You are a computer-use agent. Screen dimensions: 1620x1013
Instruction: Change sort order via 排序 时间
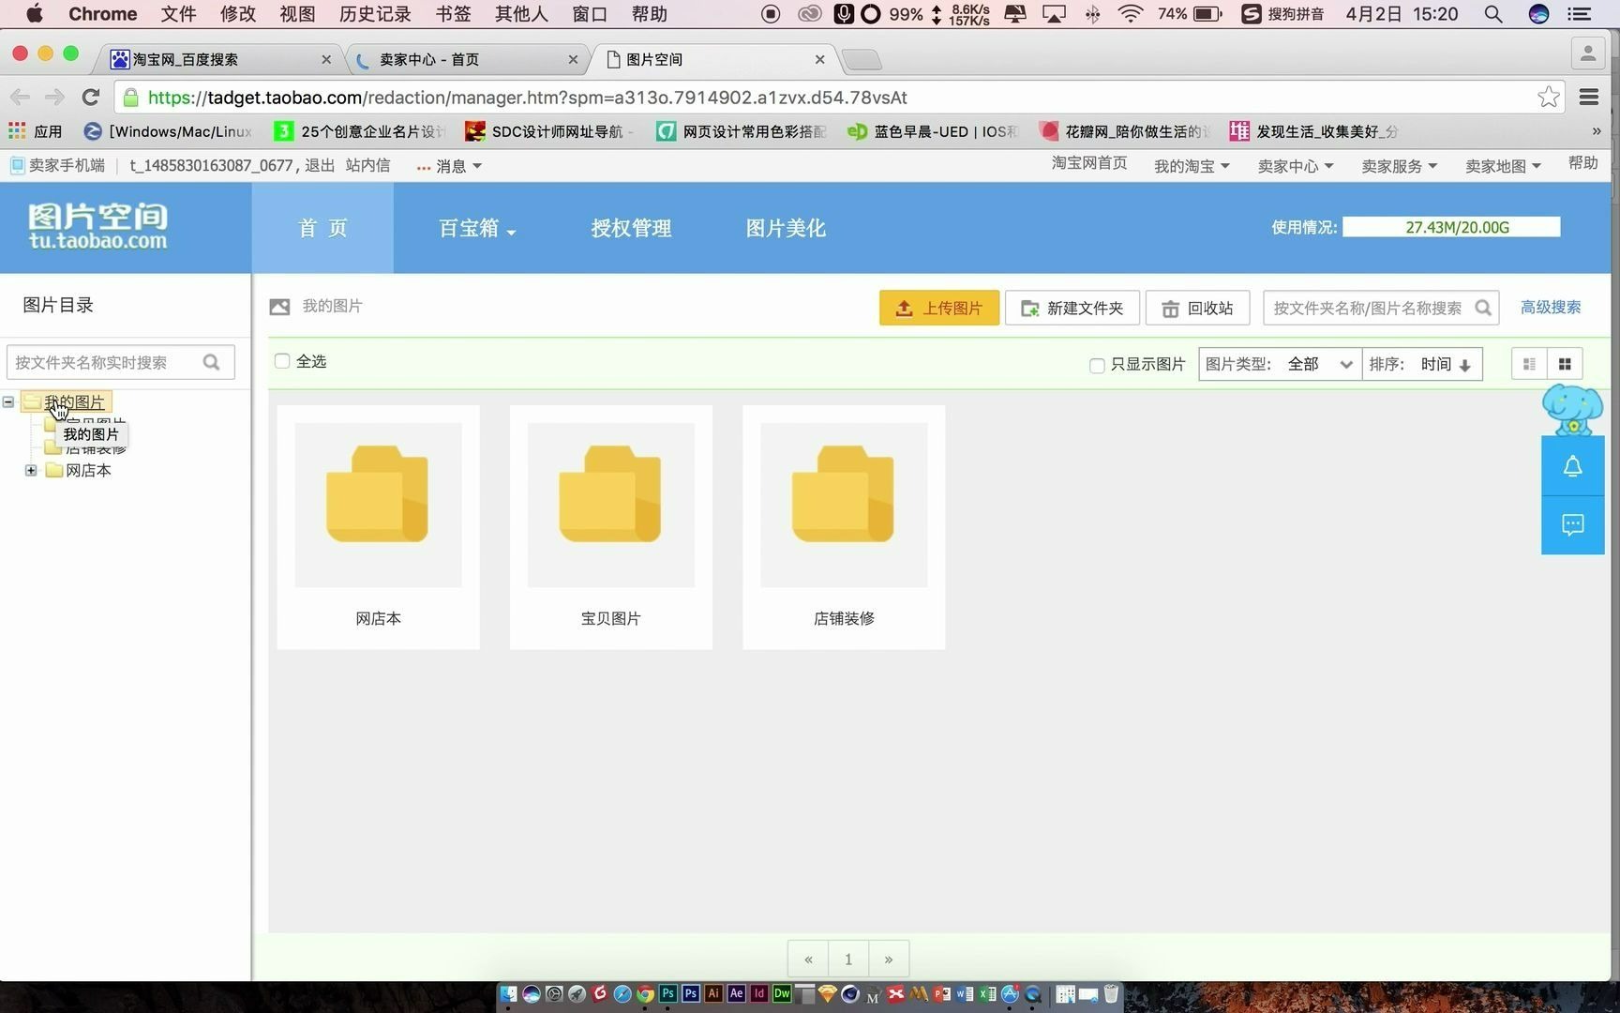coord(1421,364)
